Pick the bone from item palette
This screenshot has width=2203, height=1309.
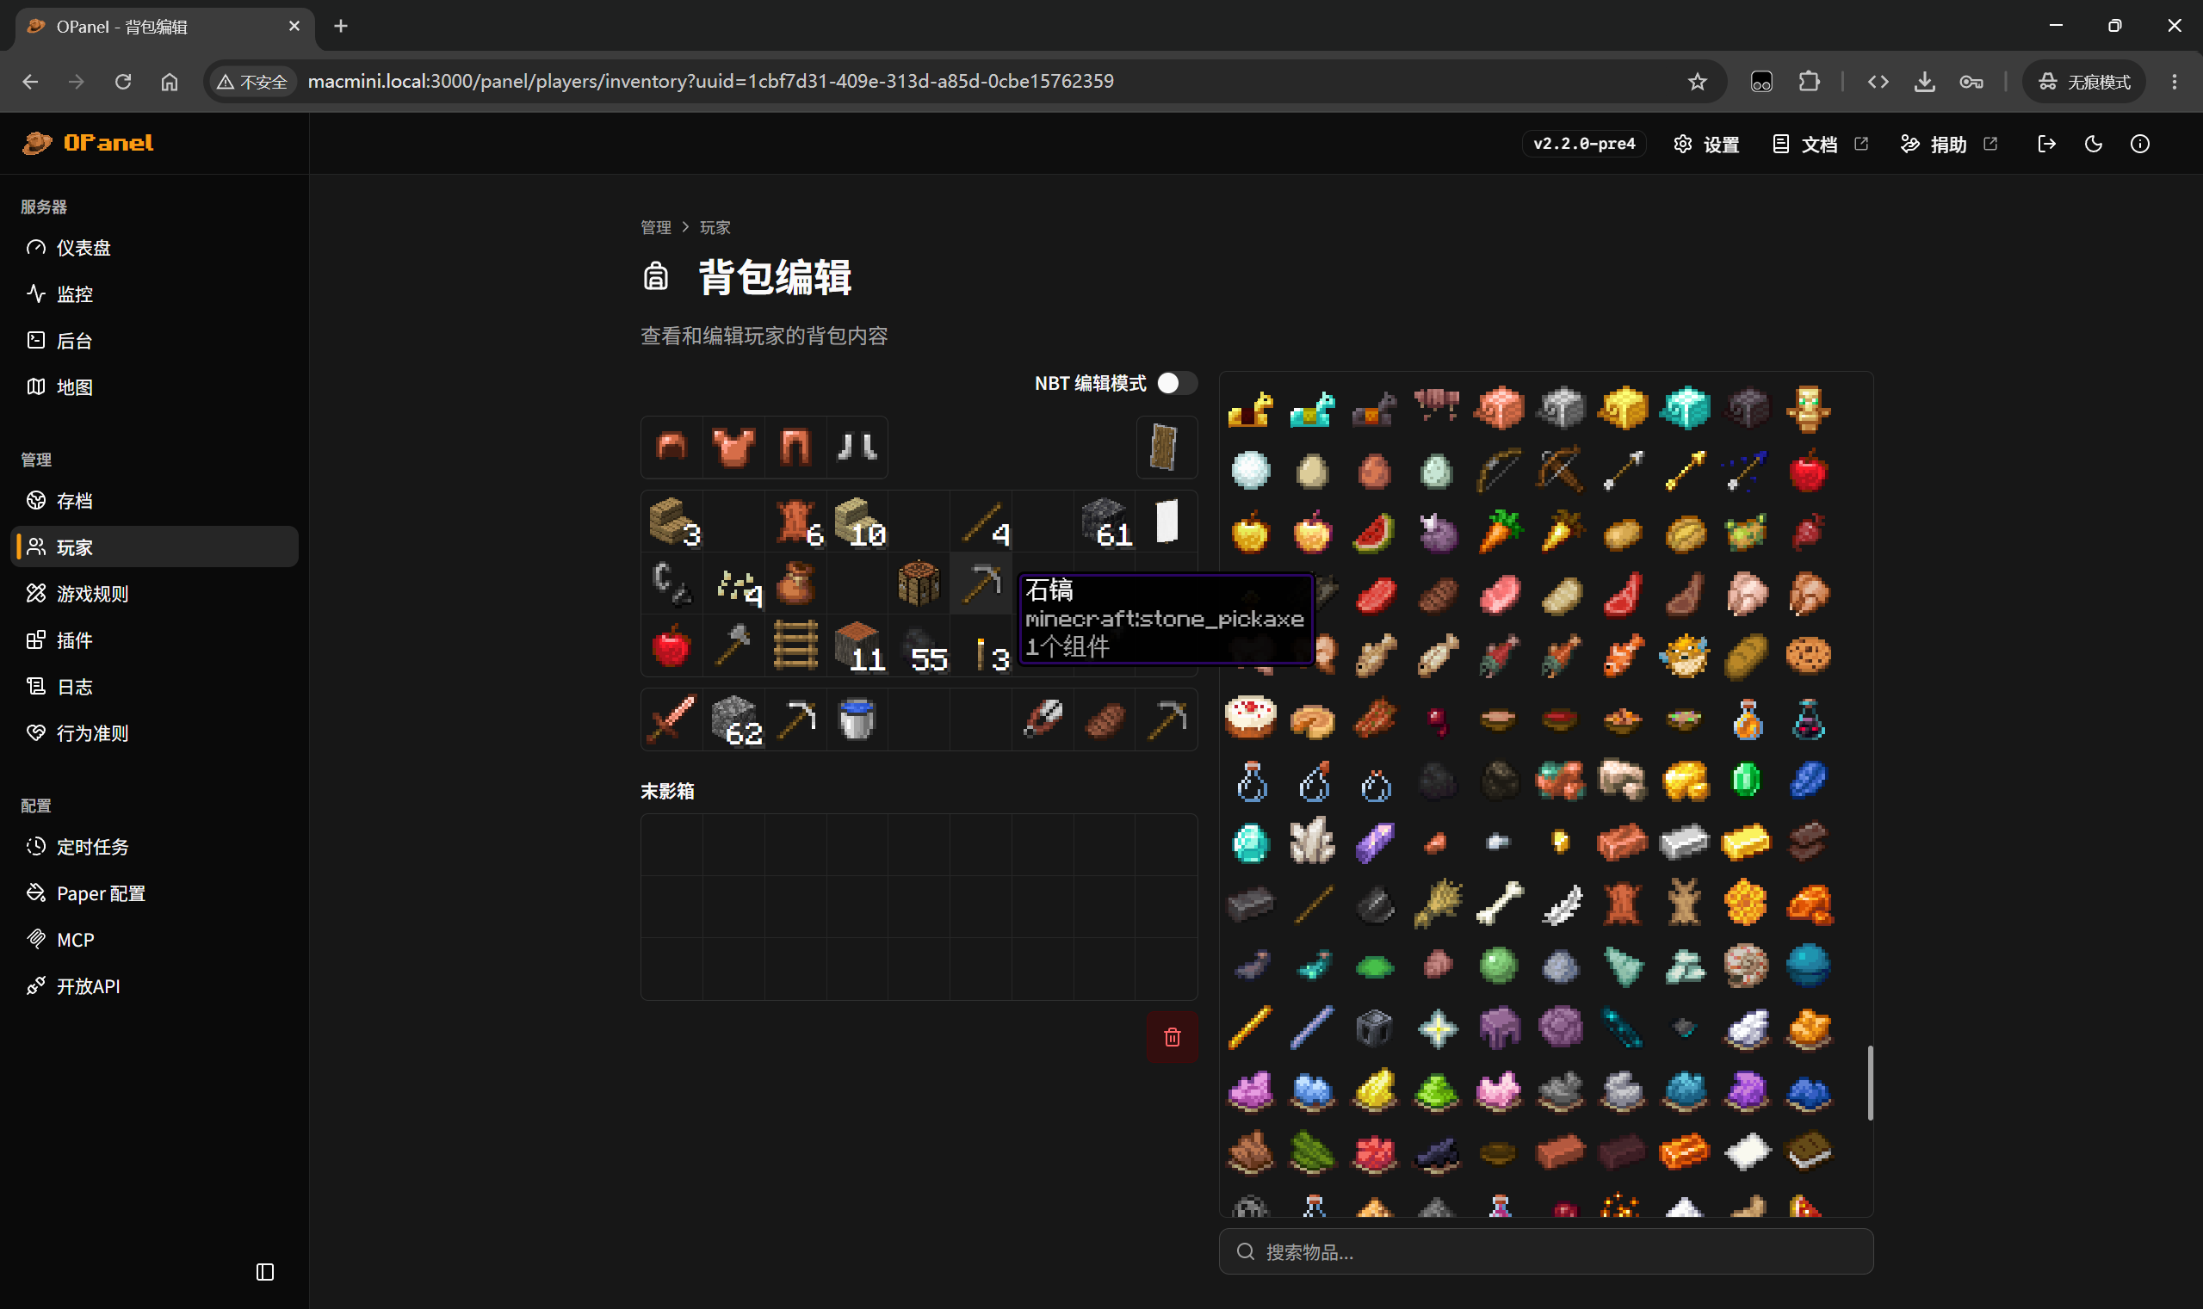[x=1499, y=904]
